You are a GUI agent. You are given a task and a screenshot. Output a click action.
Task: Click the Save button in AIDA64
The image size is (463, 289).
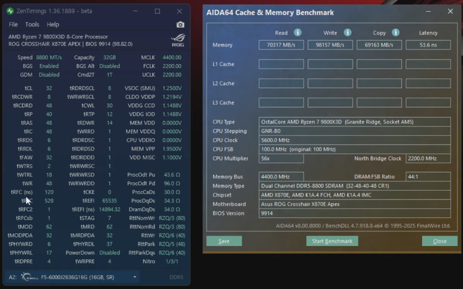click(224, 241)
